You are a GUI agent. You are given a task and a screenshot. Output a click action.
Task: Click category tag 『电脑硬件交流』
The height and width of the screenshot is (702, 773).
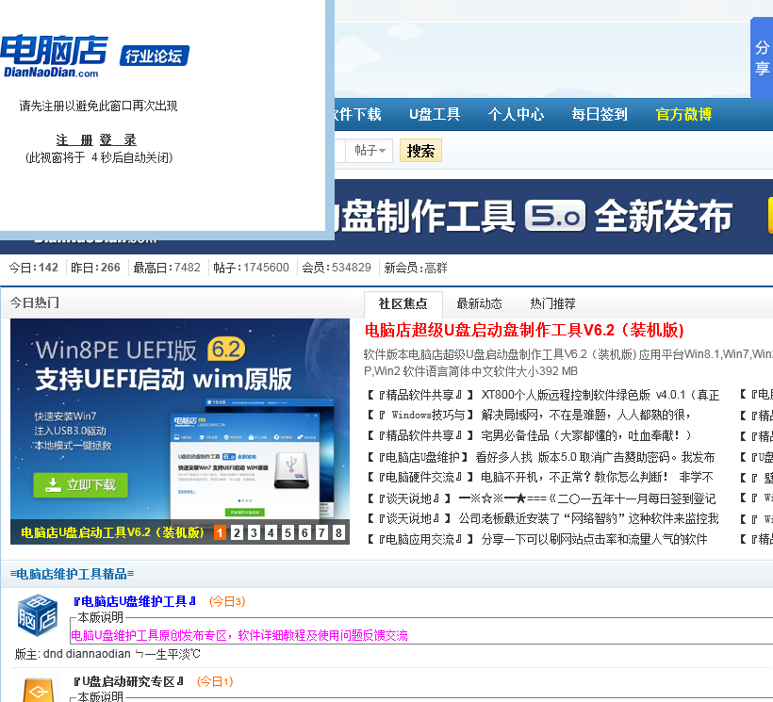click(x=420, y=478)
